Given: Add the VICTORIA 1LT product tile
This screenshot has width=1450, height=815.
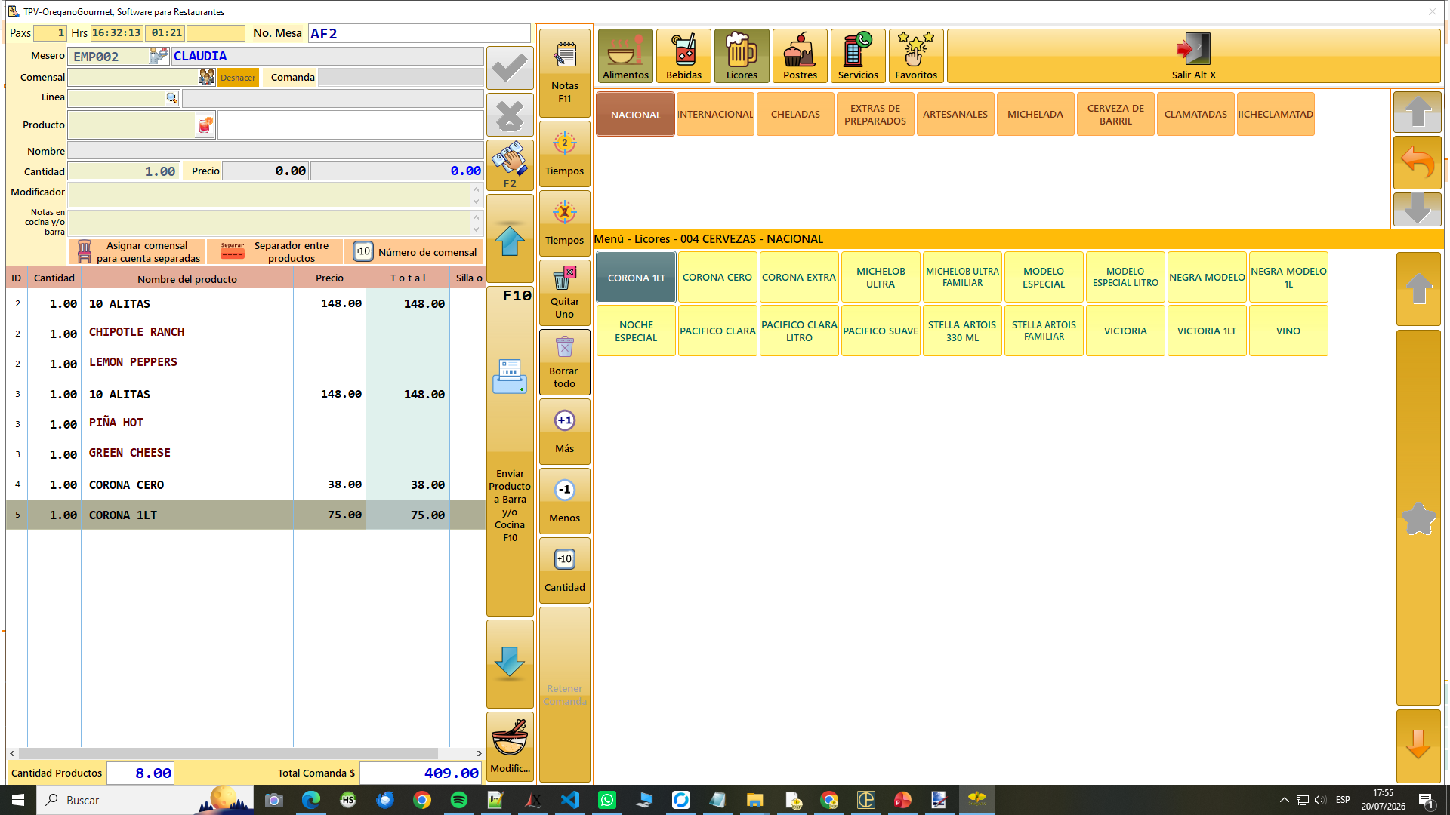Looking at the screenshot, I should (1206, 331).
